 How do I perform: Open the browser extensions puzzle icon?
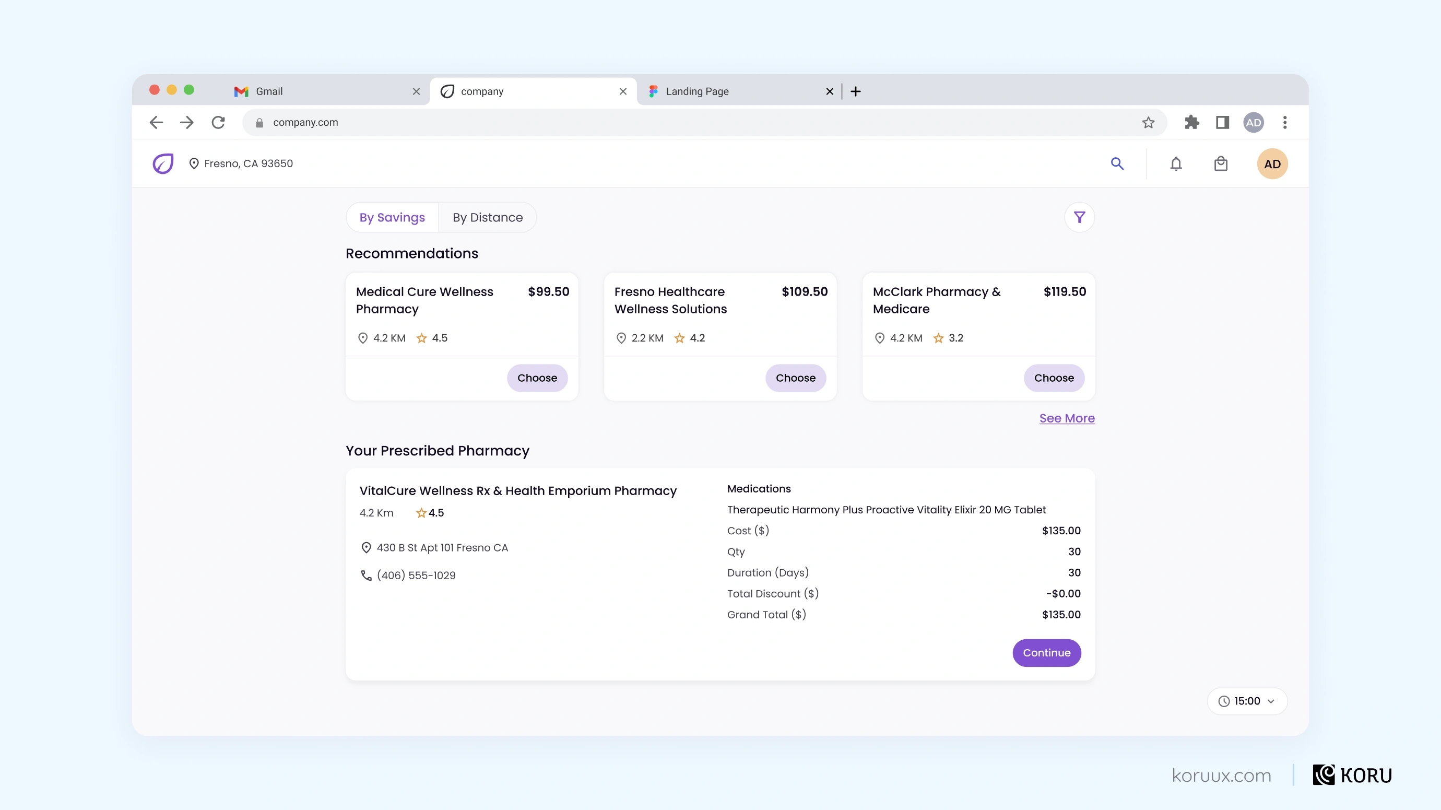pyautogui.click(x=1191, y=123)
